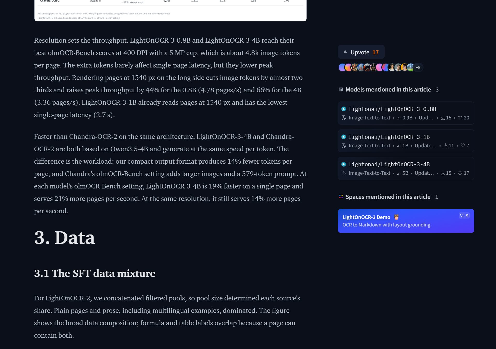Click the download icon showing 11 on the 1B card
This screenshot has height=349, width=496.
pyautogui.click(x=445, y=146)
